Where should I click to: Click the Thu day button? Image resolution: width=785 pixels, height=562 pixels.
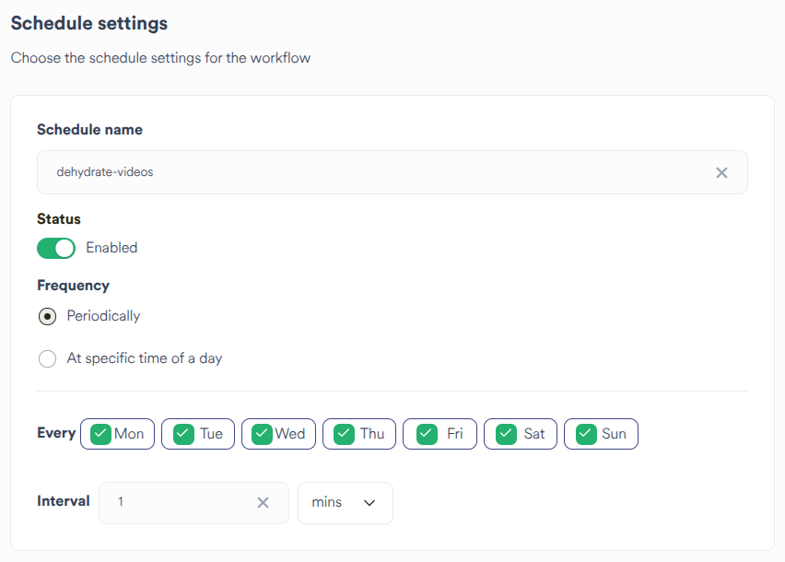[358, 433]
